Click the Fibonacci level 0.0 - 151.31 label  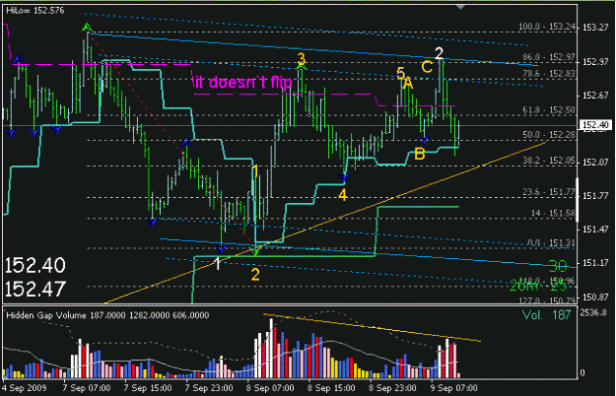tap(551, 243)
